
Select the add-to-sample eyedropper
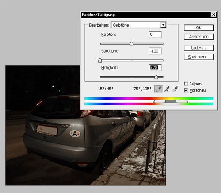click(x=167, y=89)
